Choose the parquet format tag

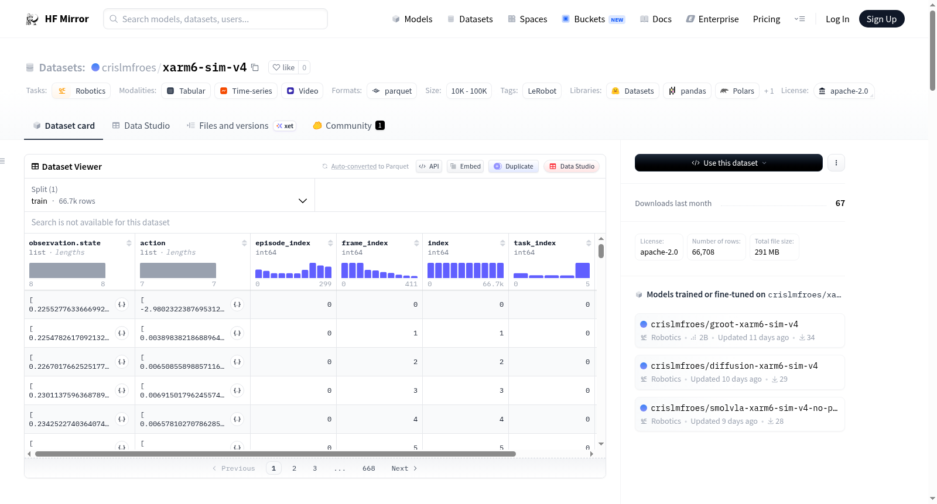(x=392, y=91)
